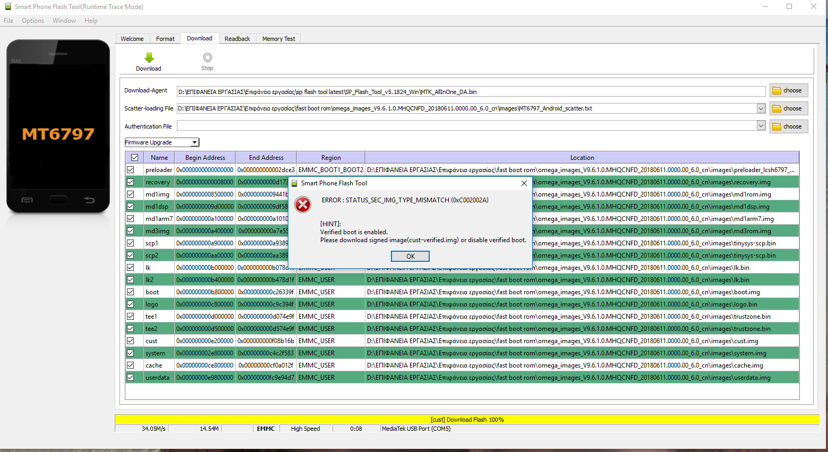Click OK to dismiss the error

tap(410, 257)
